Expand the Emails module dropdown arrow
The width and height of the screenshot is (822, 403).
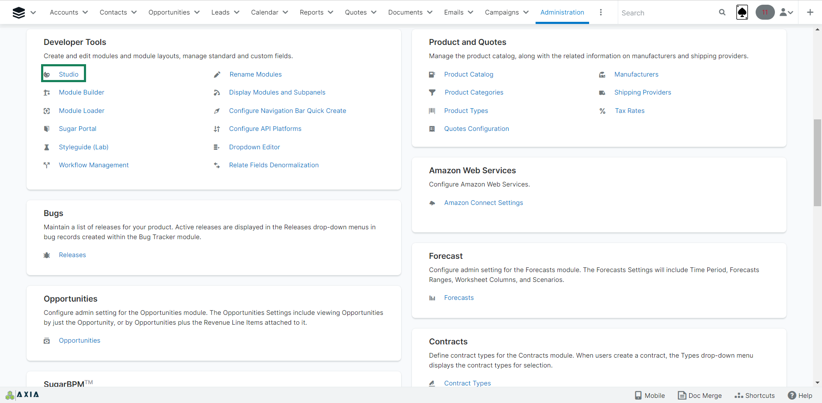coord(471,12)
